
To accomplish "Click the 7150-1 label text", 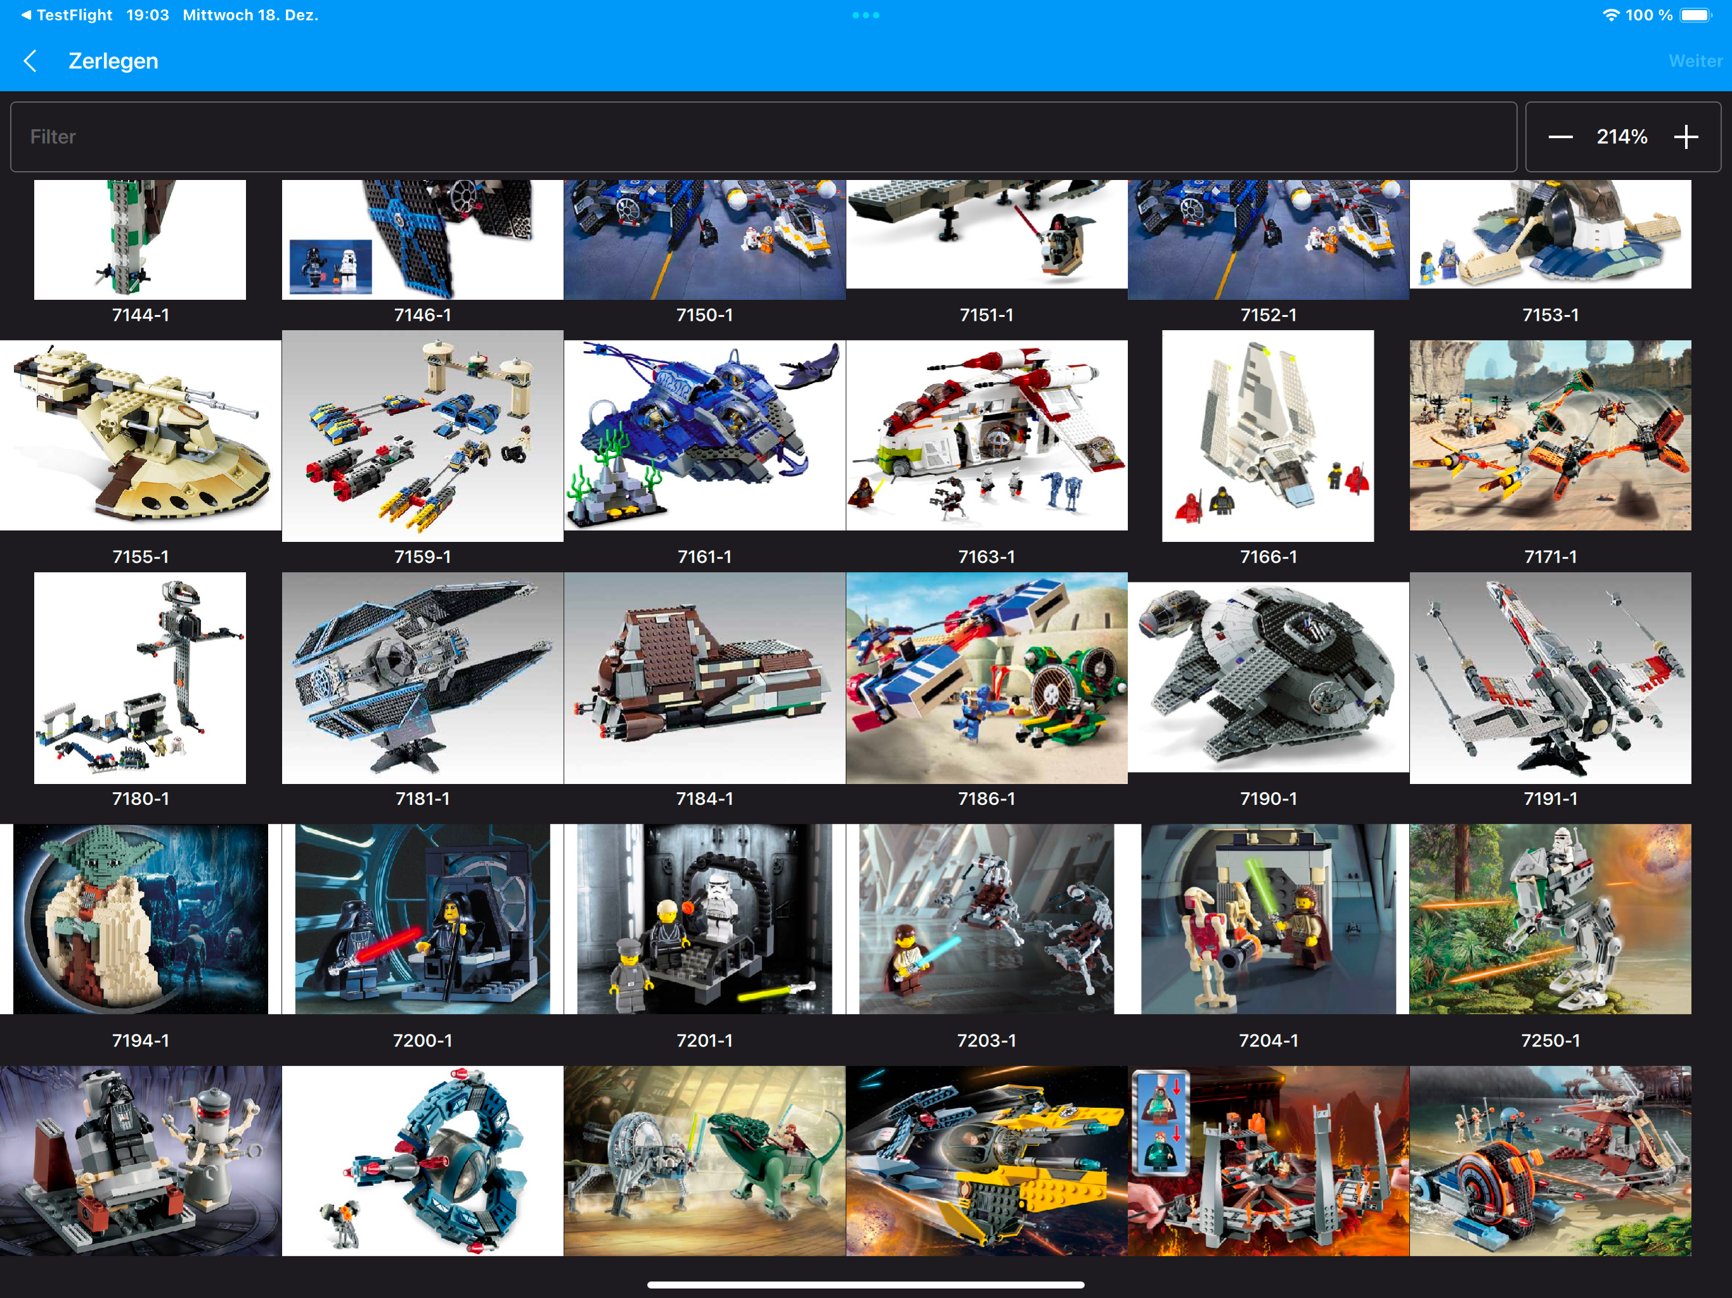I will click(705, 315).
